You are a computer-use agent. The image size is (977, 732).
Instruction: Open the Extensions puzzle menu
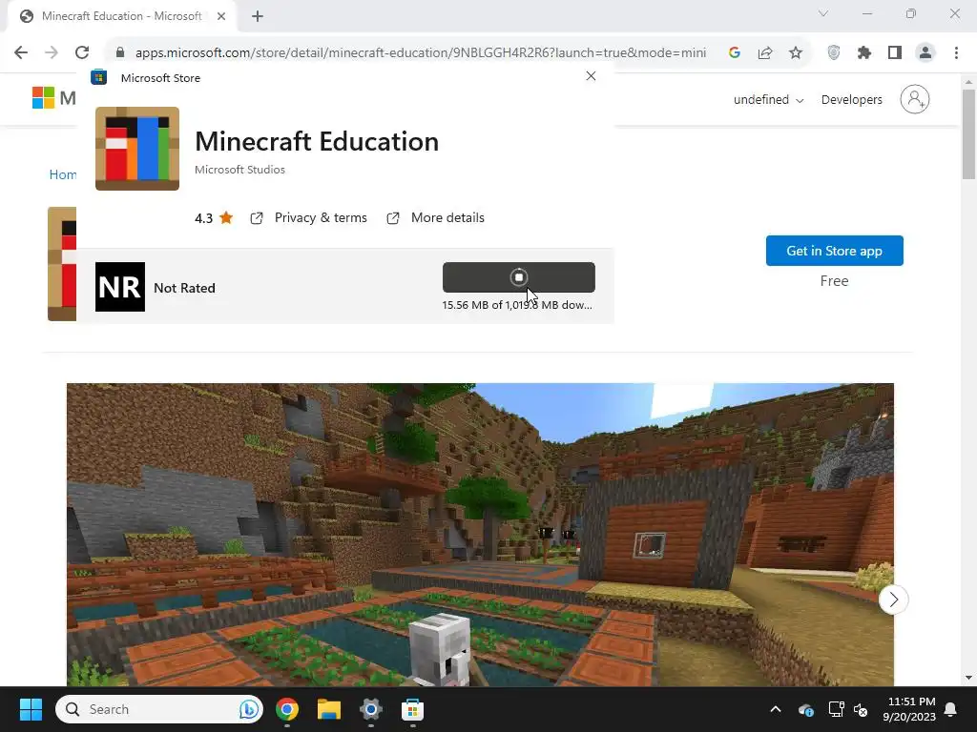coord(863,52)
